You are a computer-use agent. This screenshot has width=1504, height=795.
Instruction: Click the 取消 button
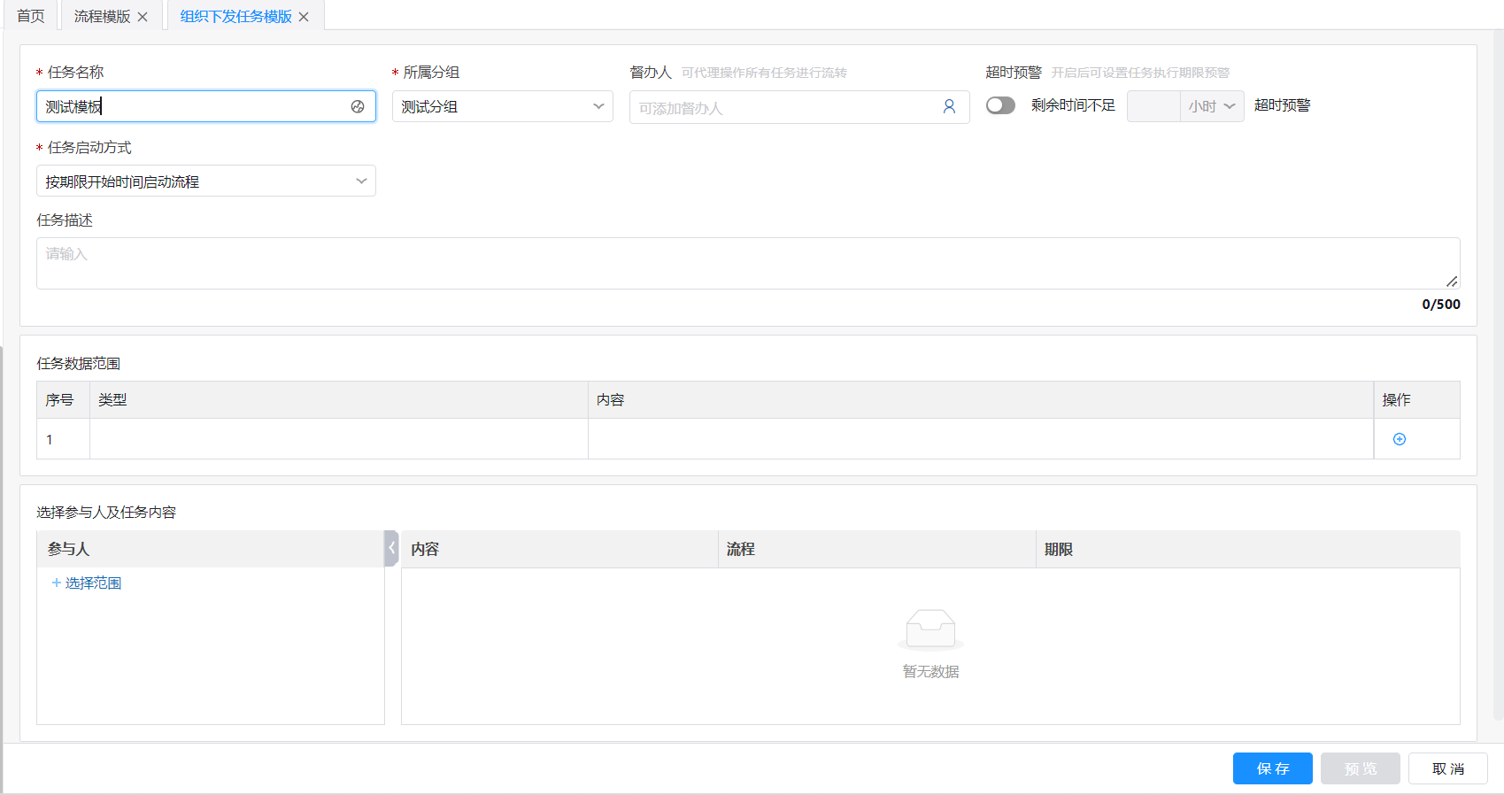(x=1447, y=768)
